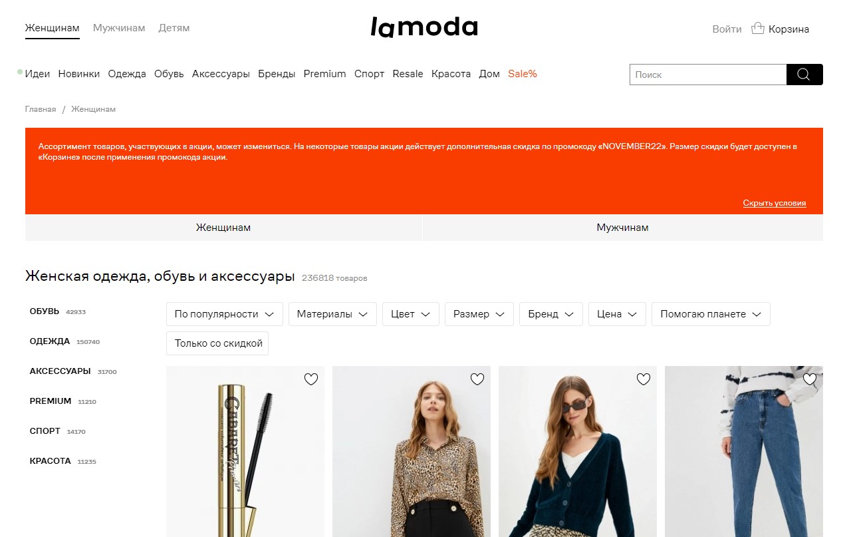
Task: Open the Бренд filter dropdown
Action: [551, 314]
